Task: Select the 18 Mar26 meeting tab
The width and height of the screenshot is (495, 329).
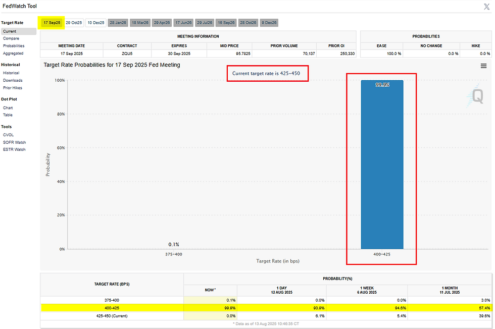Action: 140,23
